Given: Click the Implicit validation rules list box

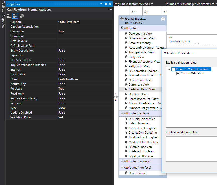Looking at the screenshot, I should [x=191, y=149].
